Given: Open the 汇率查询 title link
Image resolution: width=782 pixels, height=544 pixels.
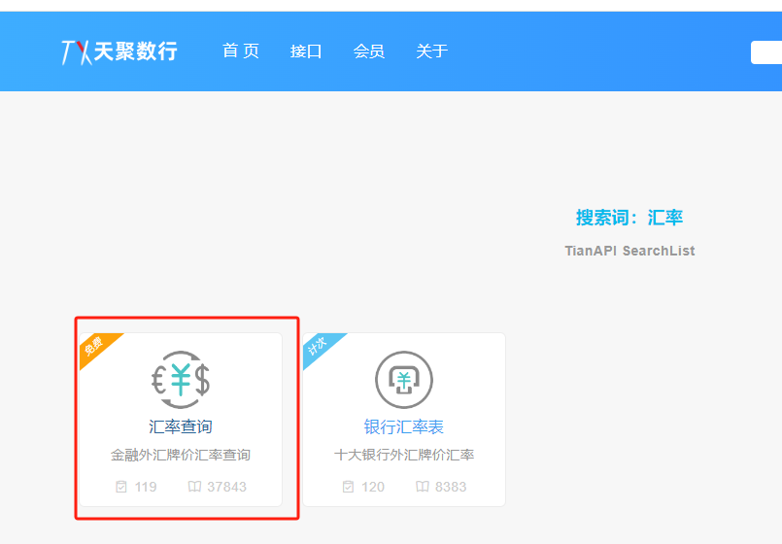Looking at the screenshot, I should (181, 426).
